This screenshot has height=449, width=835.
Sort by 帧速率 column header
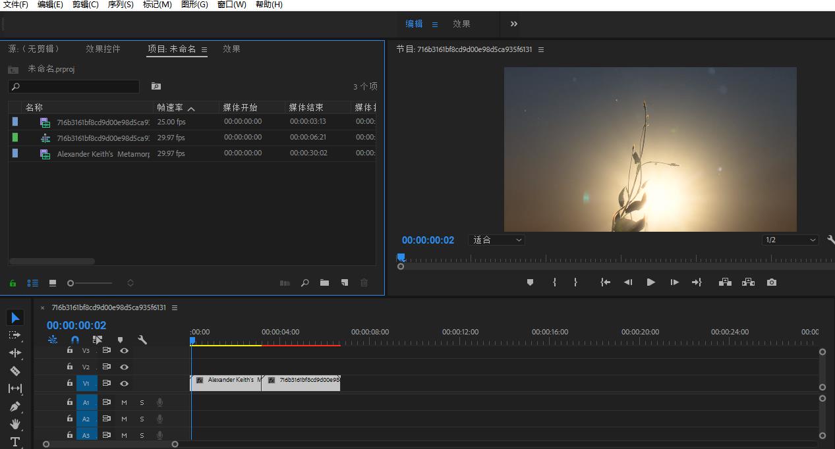(x=170, y=107)
